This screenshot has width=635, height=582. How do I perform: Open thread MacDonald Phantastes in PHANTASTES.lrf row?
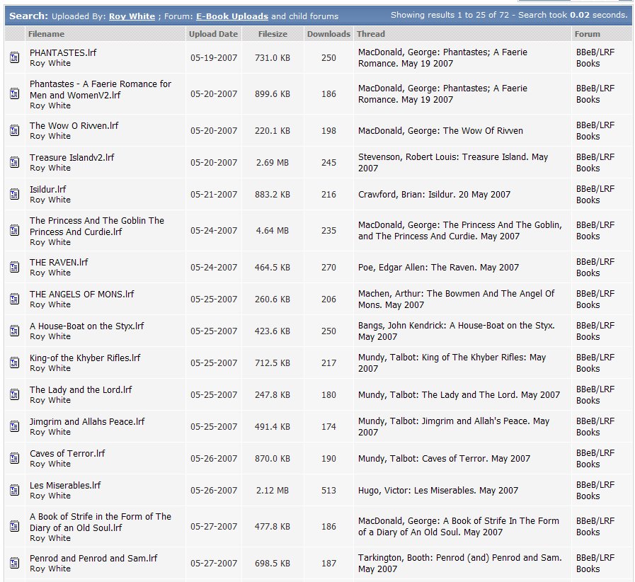tap(442, 58)
